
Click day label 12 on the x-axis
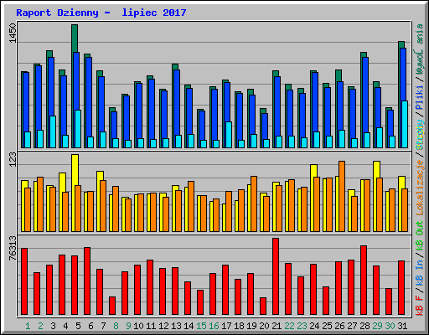pyautogui.click(x=163, y=326)
